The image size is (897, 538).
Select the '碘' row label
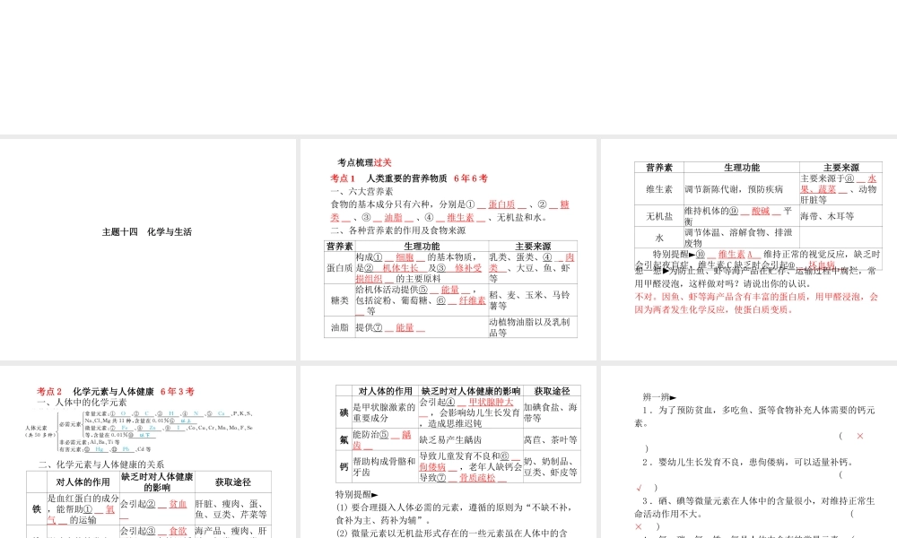coord(344,412)
